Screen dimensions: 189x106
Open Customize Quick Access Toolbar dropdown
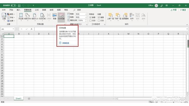point(33,6)
